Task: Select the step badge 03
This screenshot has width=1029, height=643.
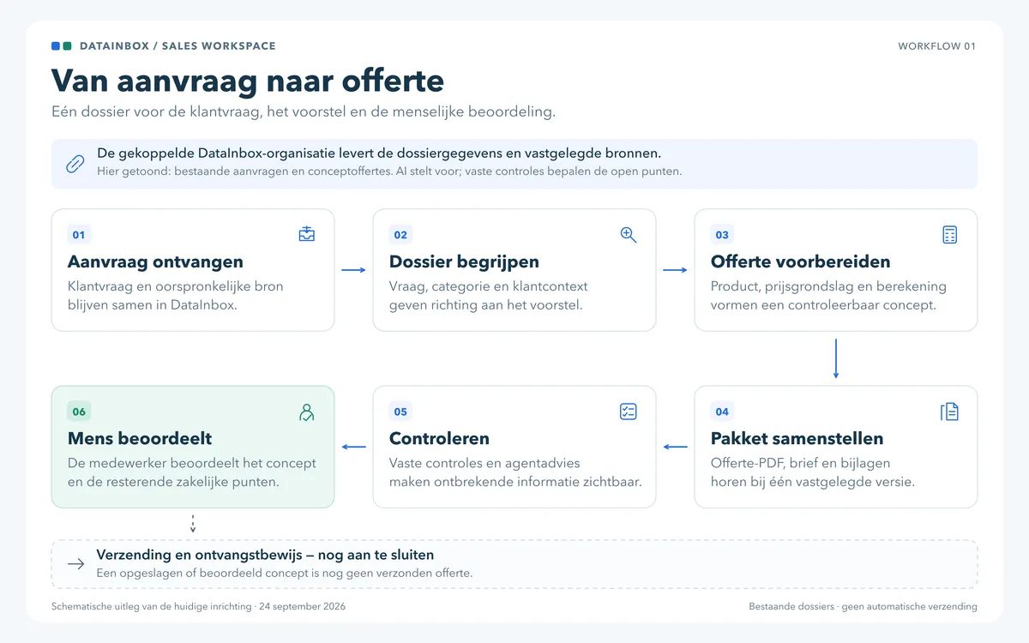Action: tap(722, 235)
